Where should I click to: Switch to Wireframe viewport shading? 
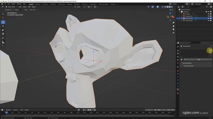click(x=165, y=7)
